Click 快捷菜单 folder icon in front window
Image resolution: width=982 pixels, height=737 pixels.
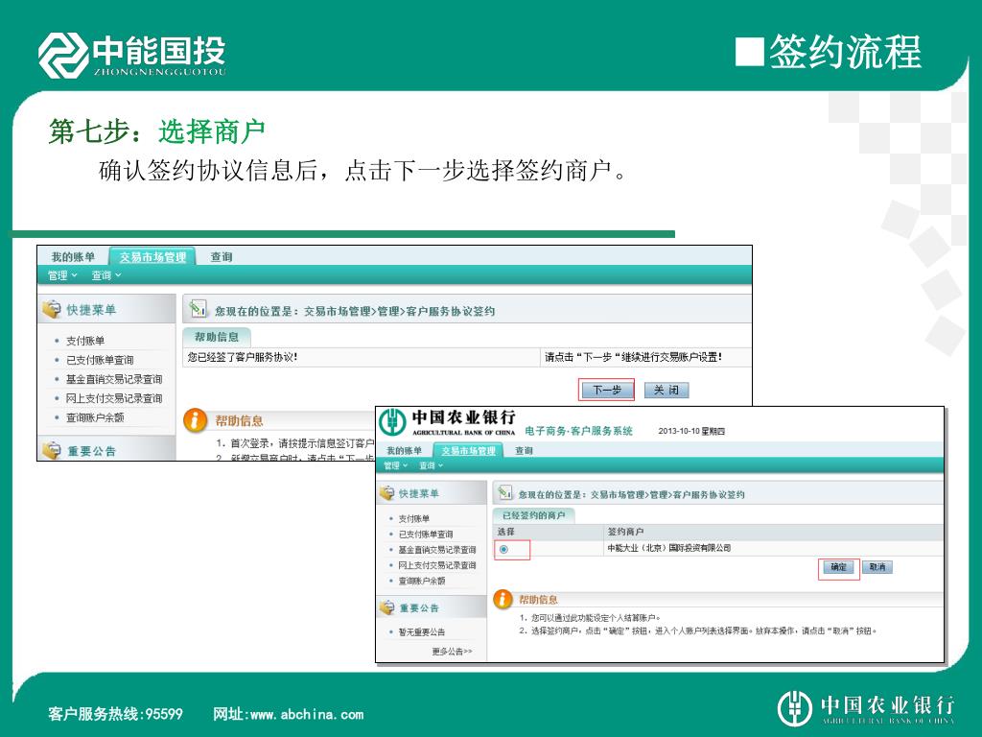(x=386, y=492)
